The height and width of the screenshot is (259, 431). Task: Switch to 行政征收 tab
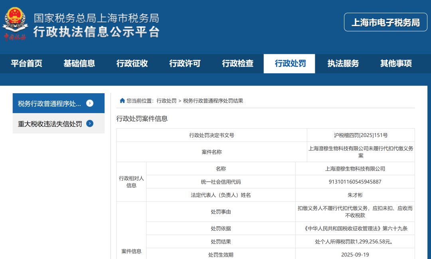coord(132,63)
